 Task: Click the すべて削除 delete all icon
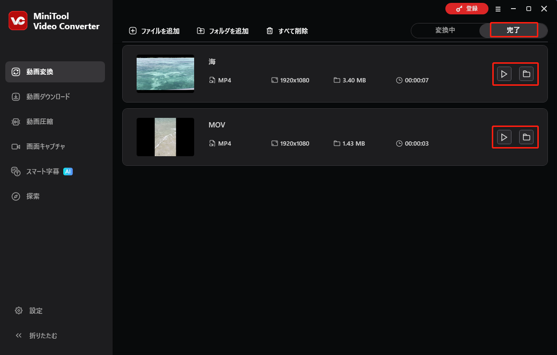(x=269, y=30)
